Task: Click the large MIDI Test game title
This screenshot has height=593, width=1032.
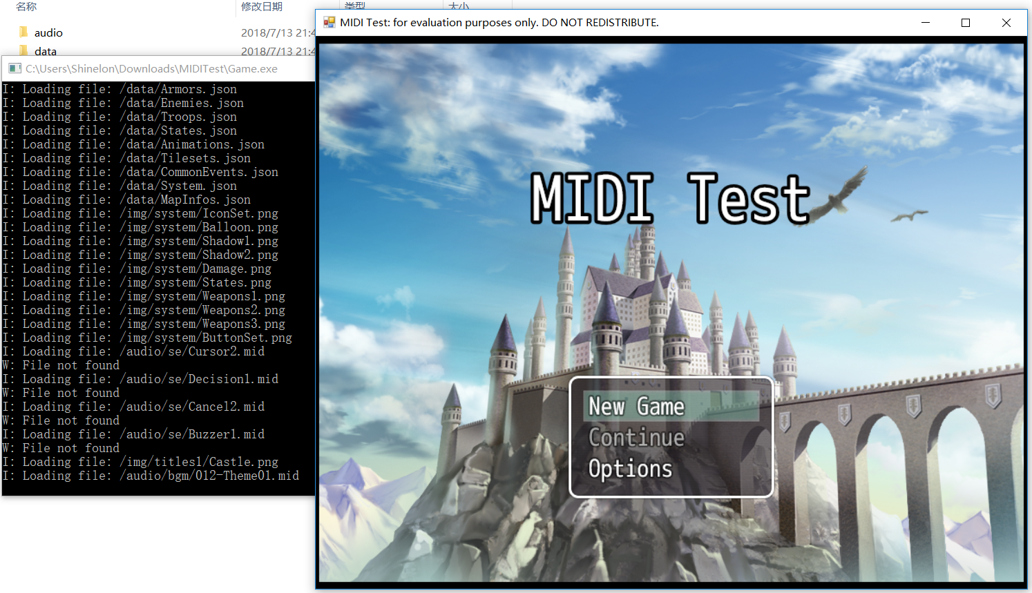Action: coord(670,199)
